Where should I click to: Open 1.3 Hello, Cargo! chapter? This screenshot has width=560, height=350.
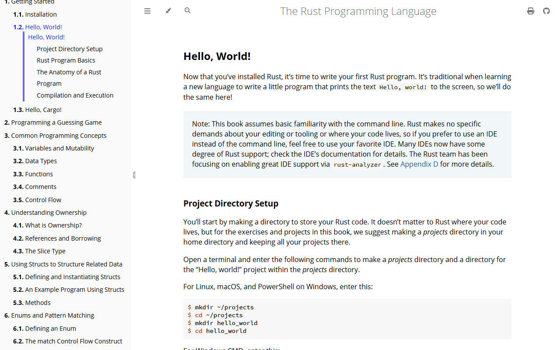tap(37, 110)
